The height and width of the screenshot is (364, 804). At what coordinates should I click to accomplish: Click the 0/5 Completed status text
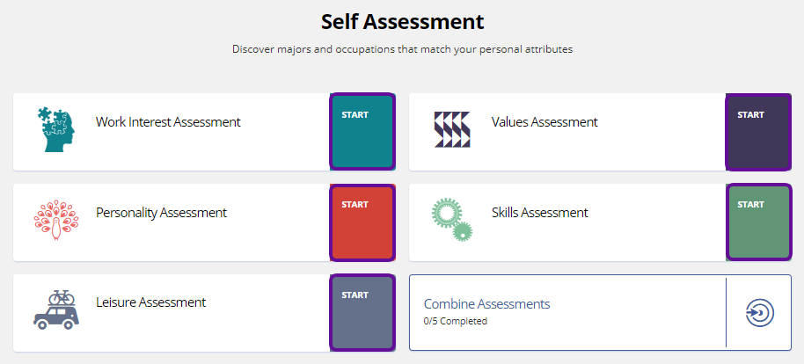pos(456,322)
